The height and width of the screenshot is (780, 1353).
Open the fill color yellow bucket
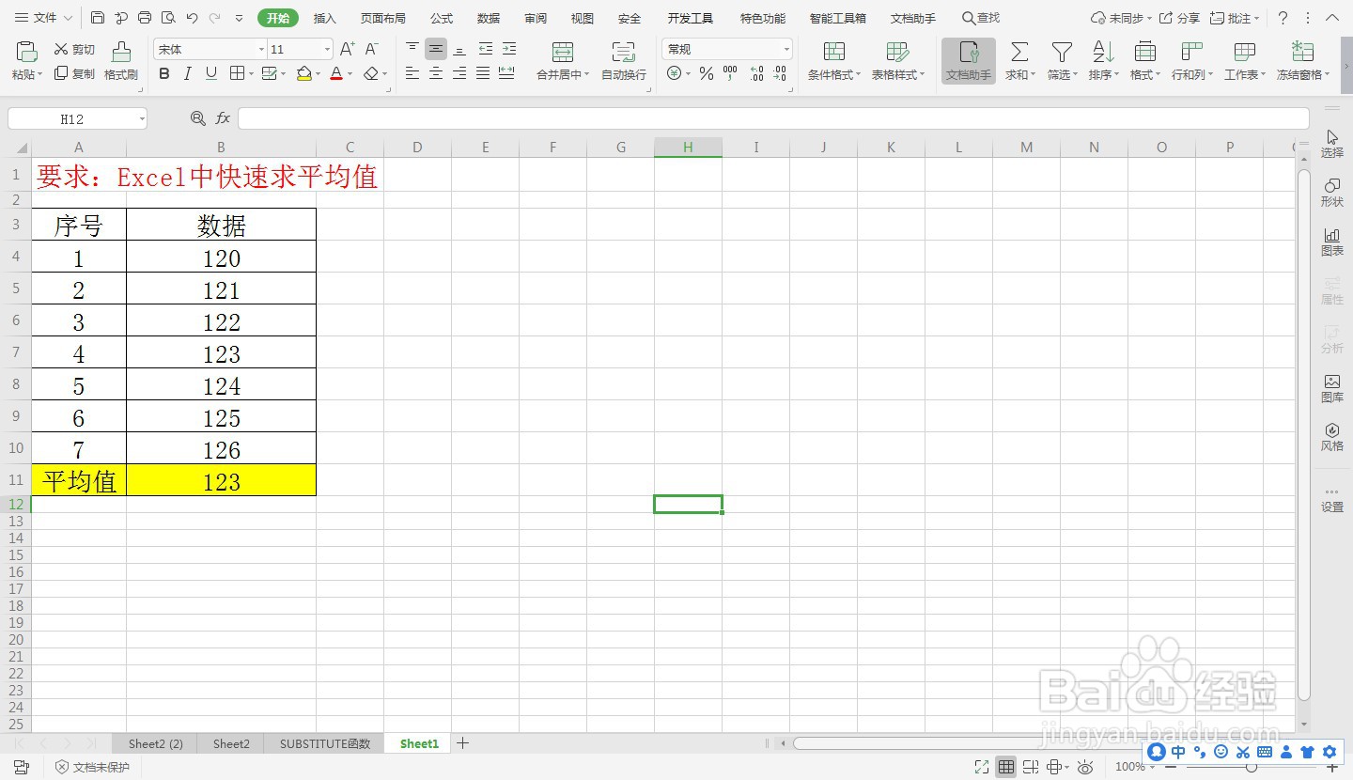point(303,73)
